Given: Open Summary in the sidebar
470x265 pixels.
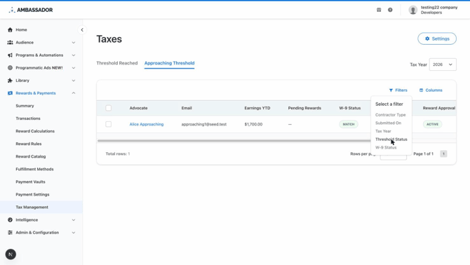Looking at the screenshot, I should pyautogui.click(x=25, y=106).
